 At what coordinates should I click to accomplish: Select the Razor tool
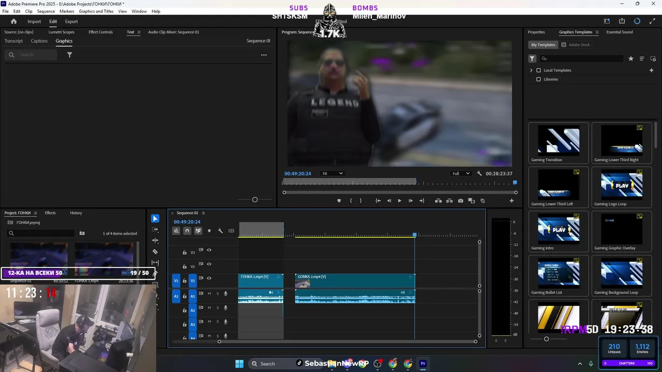click(155, 252)
